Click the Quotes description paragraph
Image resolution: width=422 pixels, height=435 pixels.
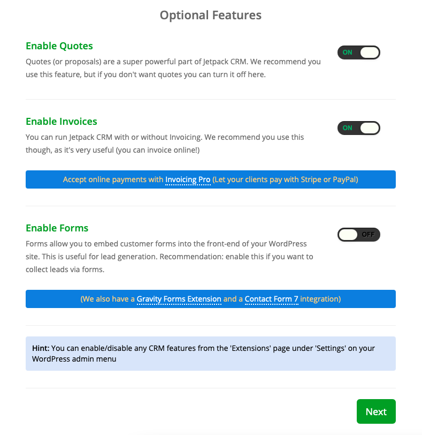point(173,68)
